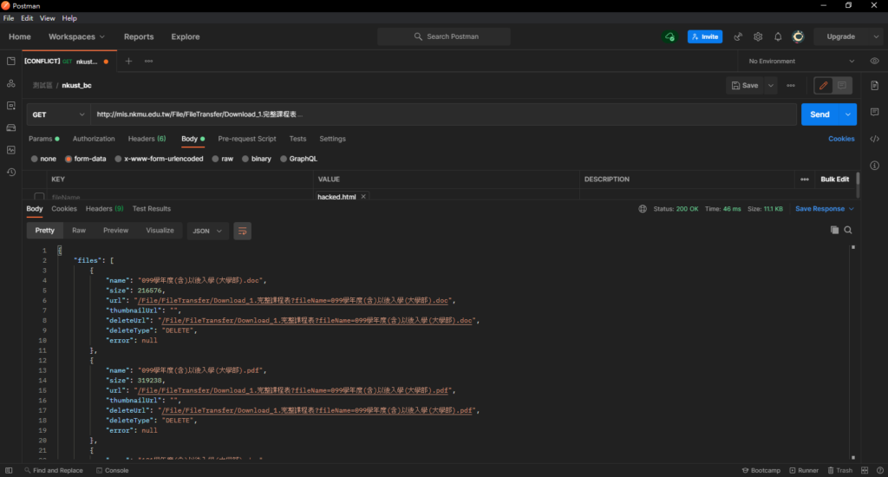Click the Invite button
The image size is (888, 477).
tap(705, 36)
